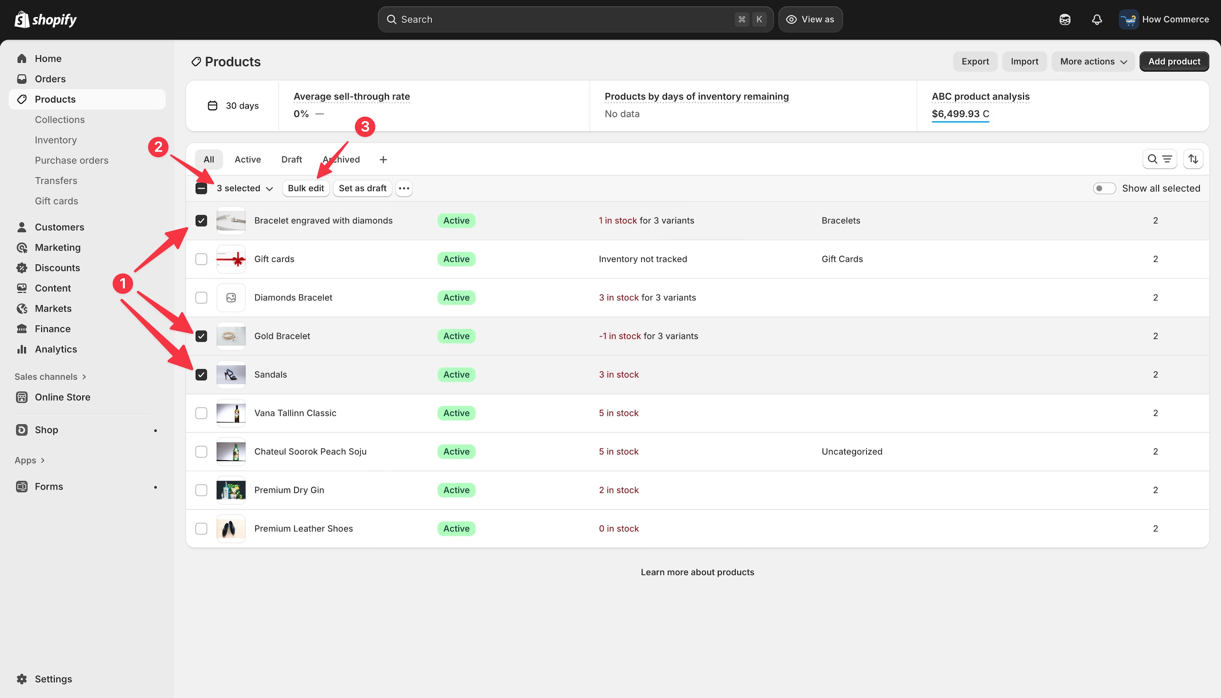The width and height of the screenshot is (1221, 698).
Task: Expand the 3 selected dropdown
Action: (x=245, y=189)
